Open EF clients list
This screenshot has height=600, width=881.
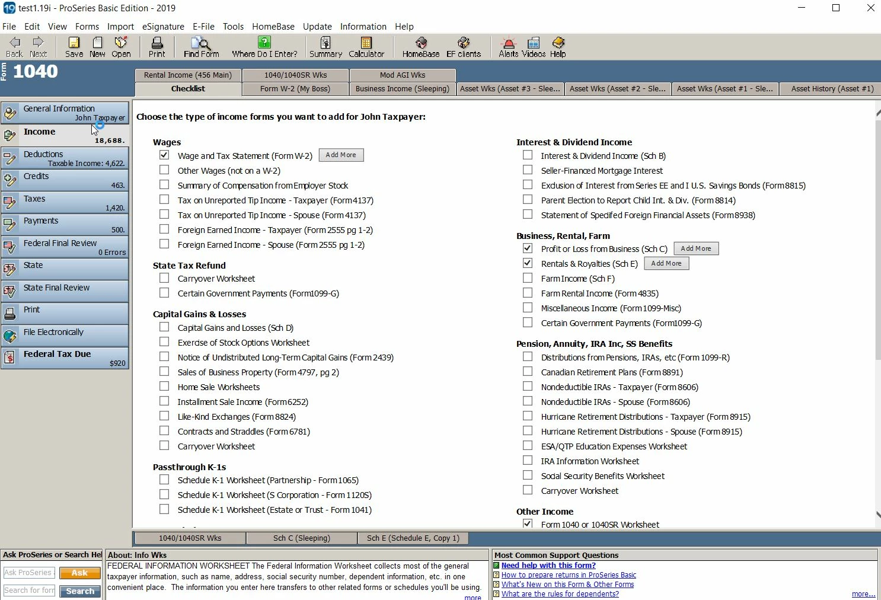point(464,47)
